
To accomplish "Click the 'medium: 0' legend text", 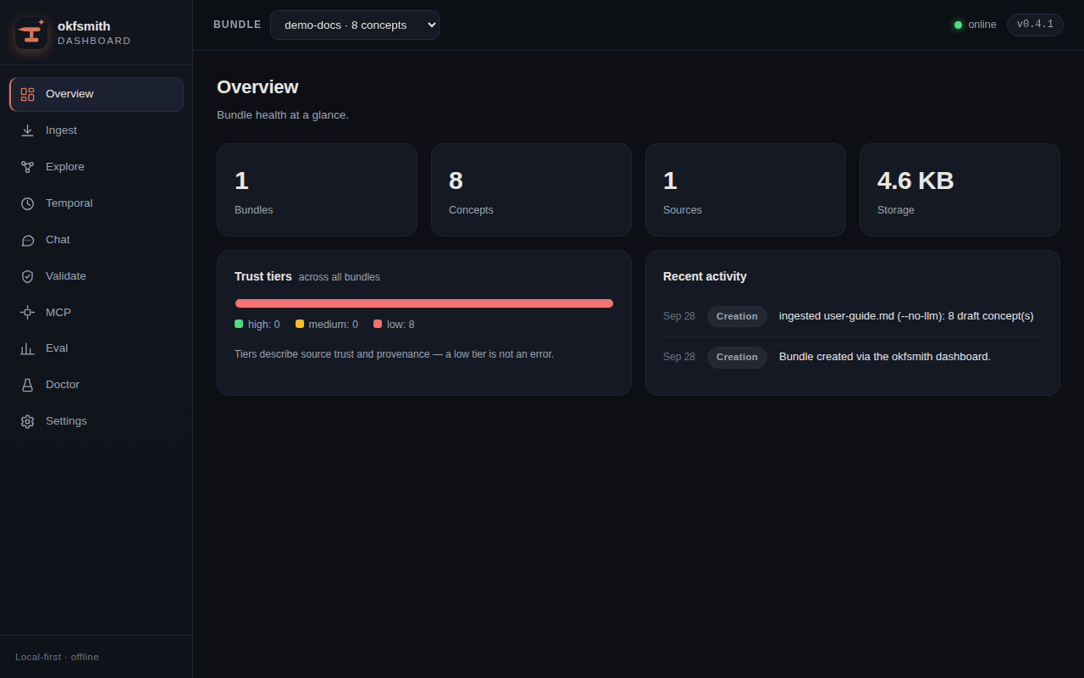I will tap(334, 325).
